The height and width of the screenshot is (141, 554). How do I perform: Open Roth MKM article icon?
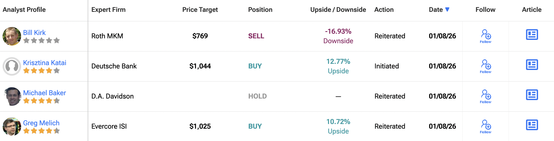532,35
